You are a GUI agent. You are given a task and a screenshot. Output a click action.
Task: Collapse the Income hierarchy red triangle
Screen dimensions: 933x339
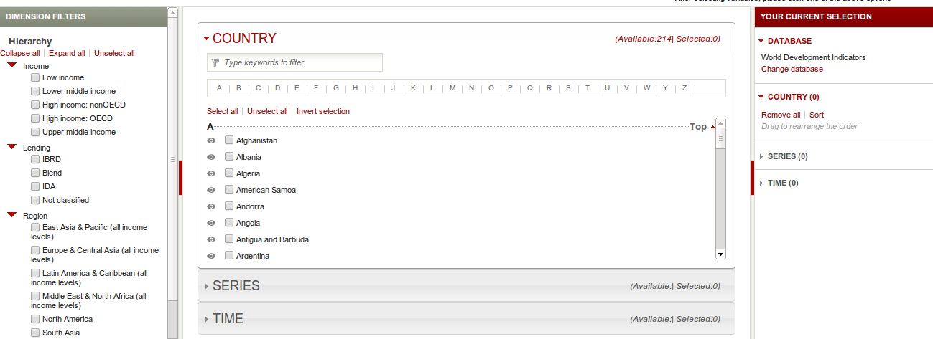click(12, 66)
